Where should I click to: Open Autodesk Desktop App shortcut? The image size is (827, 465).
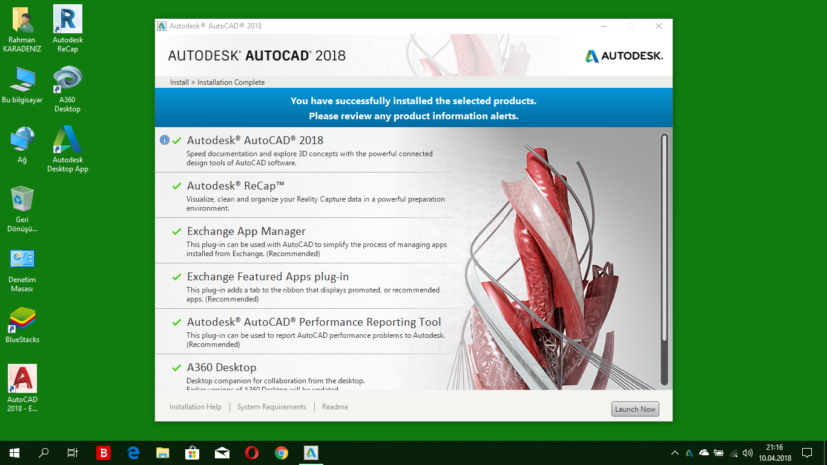[x=68, y=148]
